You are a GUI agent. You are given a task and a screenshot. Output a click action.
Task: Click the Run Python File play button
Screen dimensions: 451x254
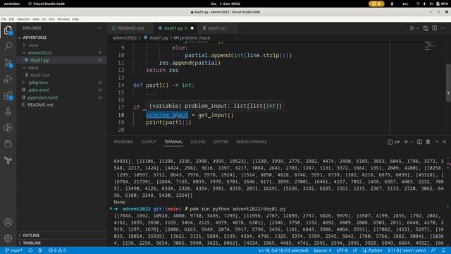pyautogui.click(x=412, y=28)
